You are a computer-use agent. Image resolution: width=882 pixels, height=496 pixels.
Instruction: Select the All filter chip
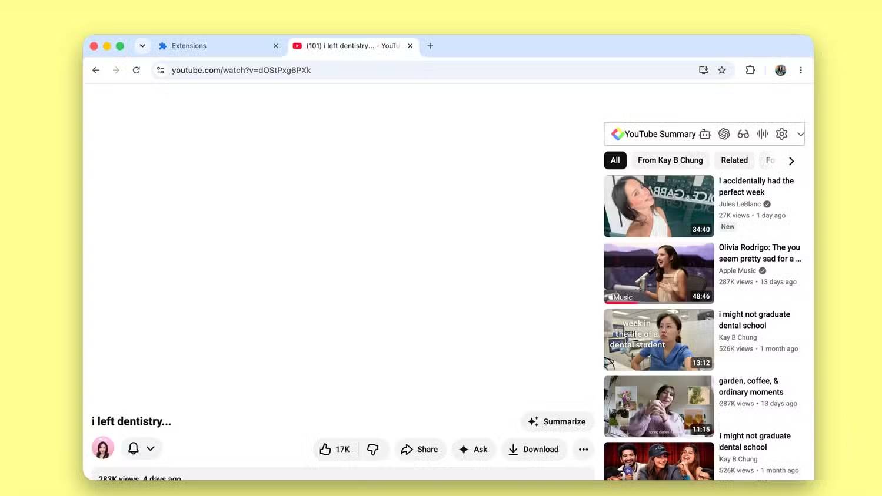(615, 160)
